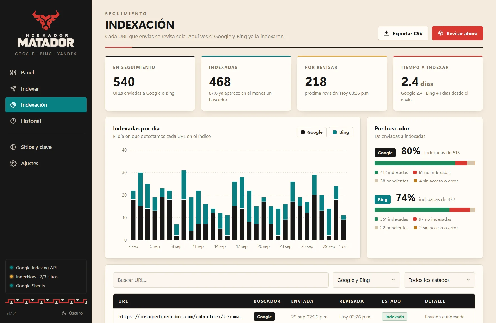Open the ortopediaencdmx.com URL row link
The image size is (496, 323).
(x=180, y=317)
